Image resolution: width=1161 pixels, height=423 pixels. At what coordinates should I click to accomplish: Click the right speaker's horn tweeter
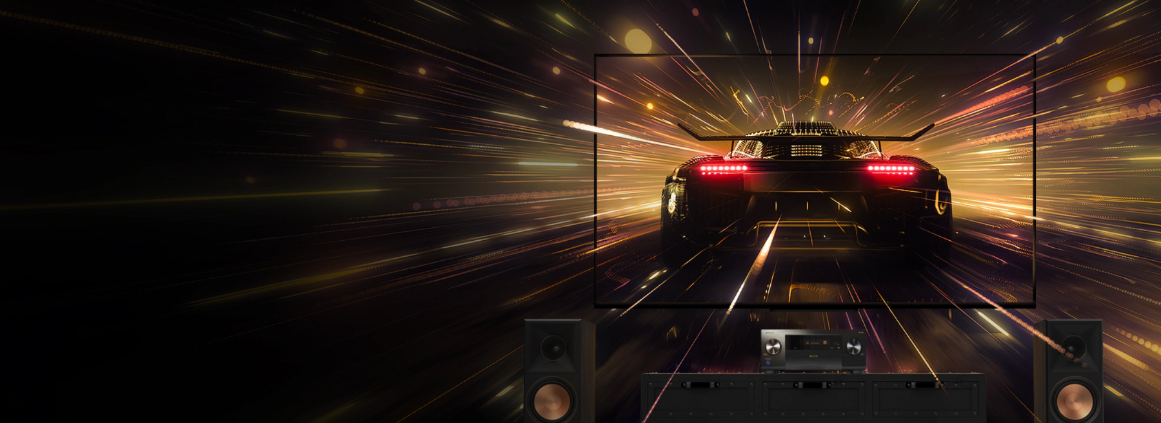click(1071, 348)
